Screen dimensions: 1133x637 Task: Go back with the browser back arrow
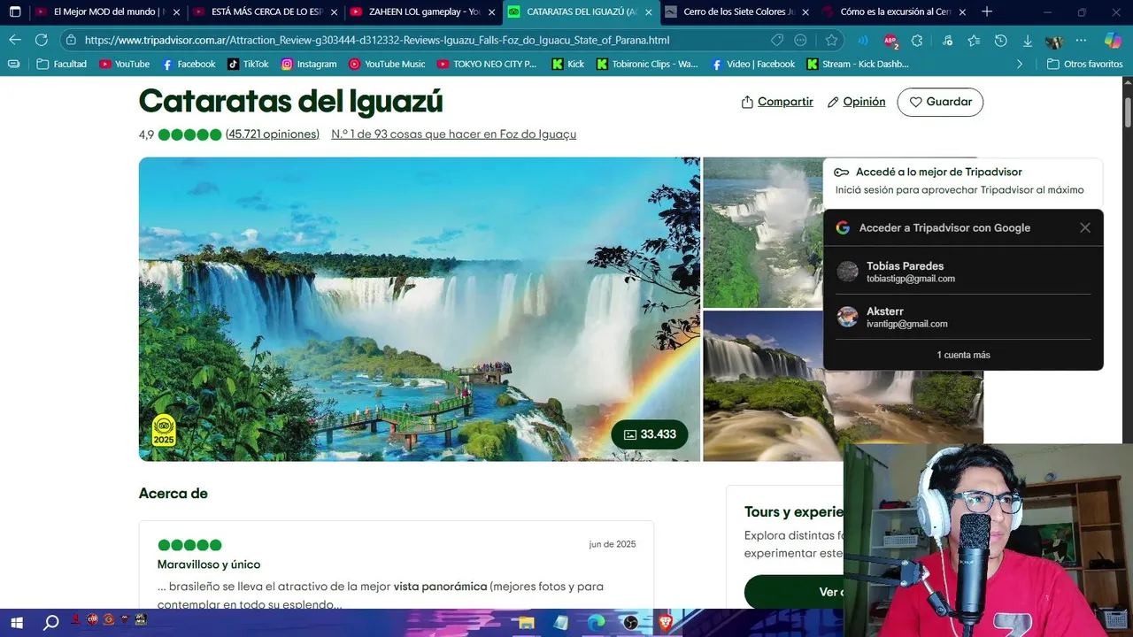[15, 40]
